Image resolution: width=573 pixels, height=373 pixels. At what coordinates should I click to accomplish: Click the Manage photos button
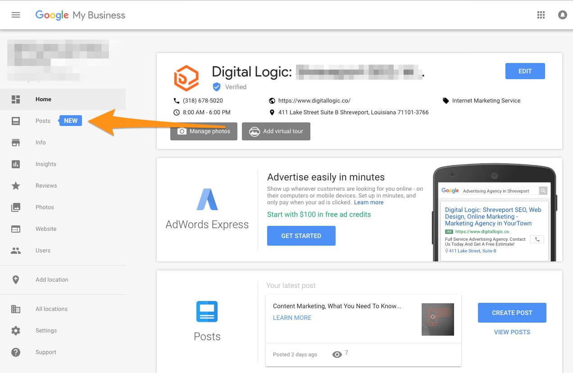point(204,131)
